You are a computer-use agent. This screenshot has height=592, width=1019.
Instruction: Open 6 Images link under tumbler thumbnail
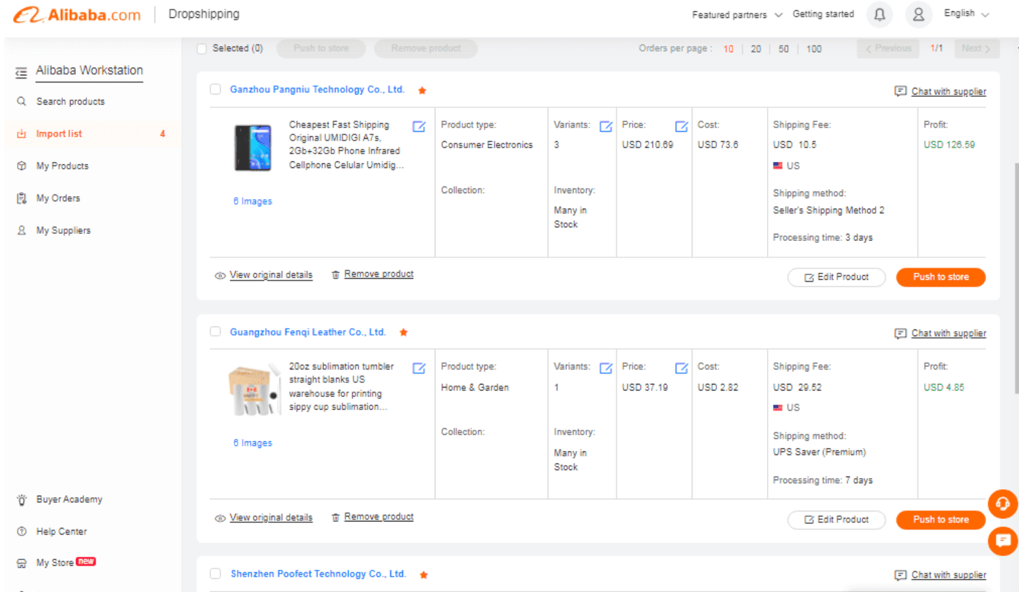pyautogui.click(x=252, y=443)
